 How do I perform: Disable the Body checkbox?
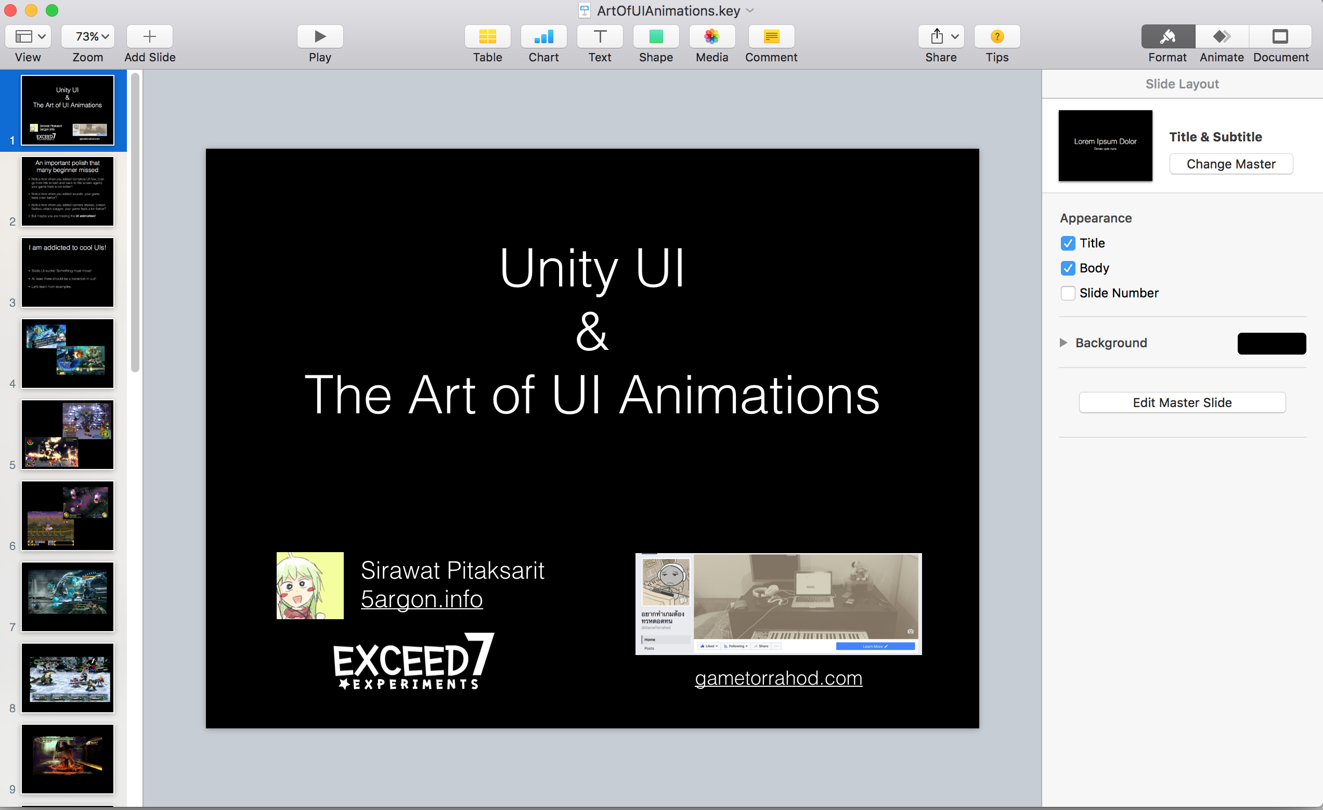(x=1068, y=268)
